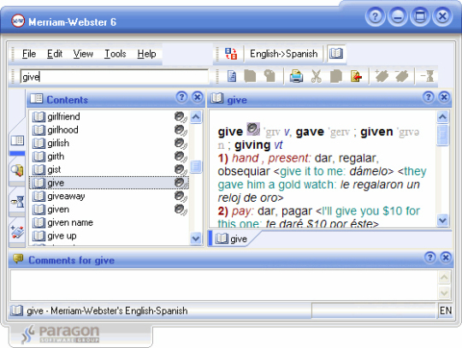This screenshot has width=462, height=348.
Task: Click the new document toolbar icon
Action: pos(232,77)
